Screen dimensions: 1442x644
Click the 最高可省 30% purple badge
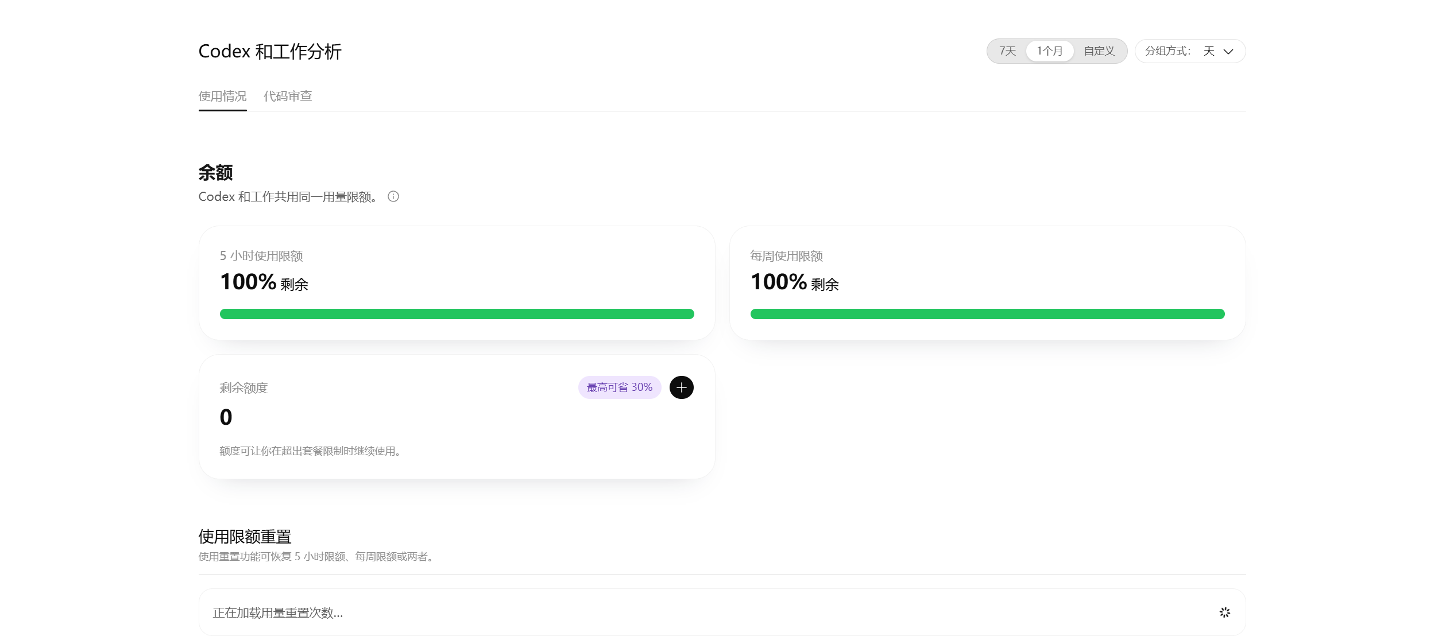[620, 387]
